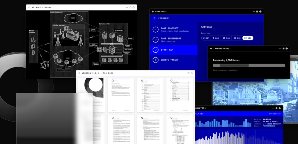This screenshot has width=298, height=144.
Task: Click the Settings heading in Commands window
Action: coord(207,27)
